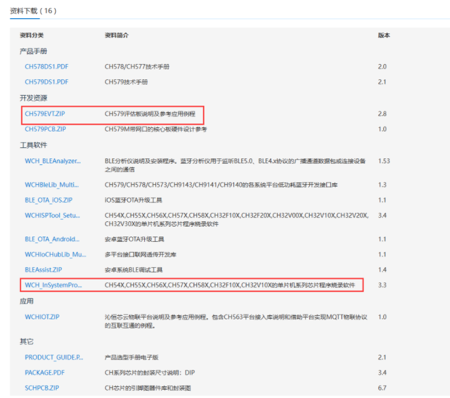Click version 2.0 of CH578DS1.PDF row
The image size is (450, 398).
click(382, 66)
